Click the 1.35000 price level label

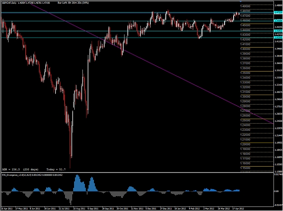click(x=245, y=73)
